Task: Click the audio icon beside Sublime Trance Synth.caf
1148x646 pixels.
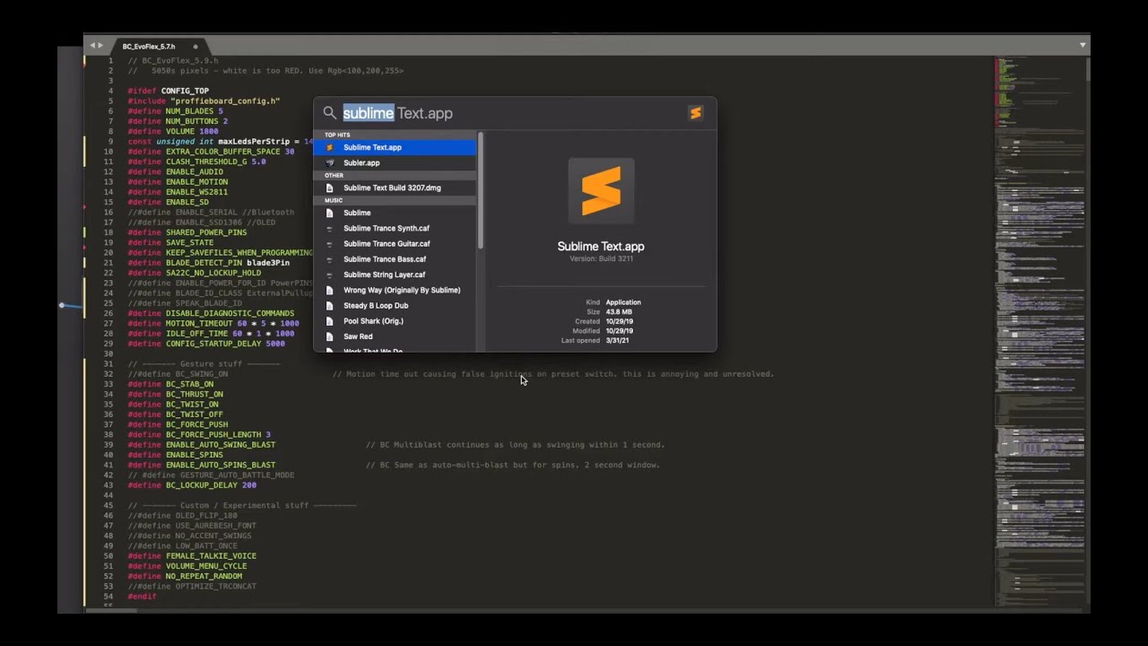Action: click(x=329, y=228)
